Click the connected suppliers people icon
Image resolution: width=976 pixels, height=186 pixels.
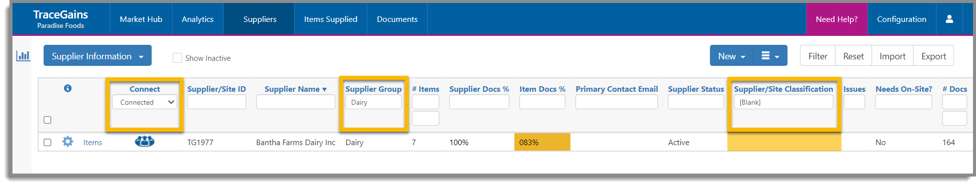[x=145, y=142]
